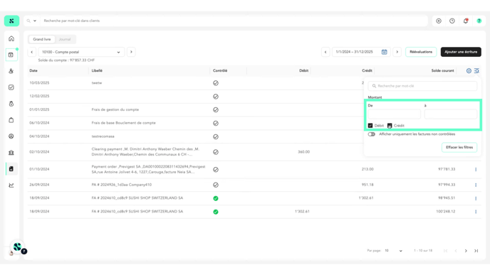
Task: Open the home page sidebar icon
Action: point(11,38)
